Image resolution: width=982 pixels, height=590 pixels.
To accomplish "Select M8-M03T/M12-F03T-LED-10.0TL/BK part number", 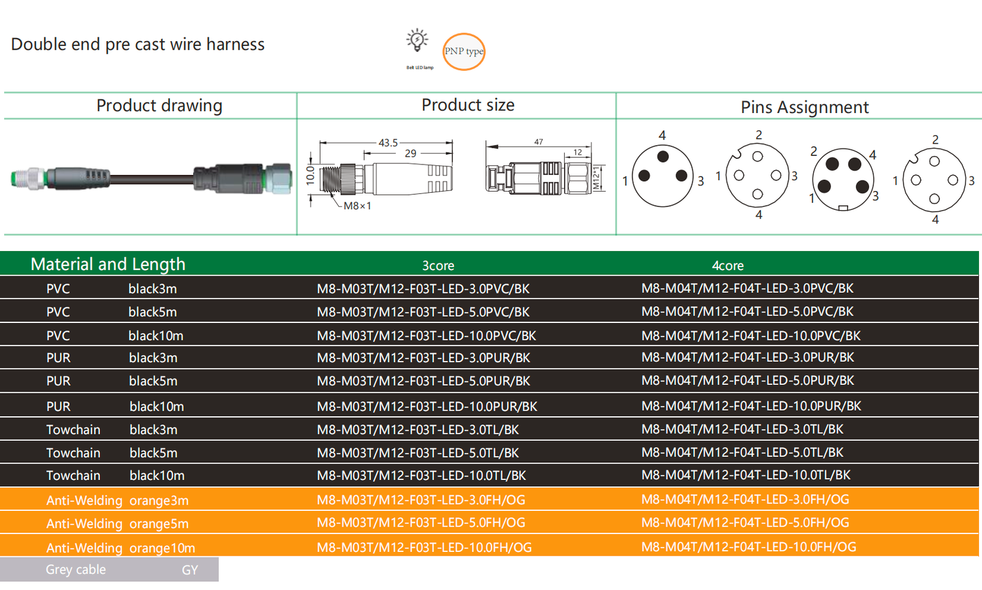I will 422,475.
